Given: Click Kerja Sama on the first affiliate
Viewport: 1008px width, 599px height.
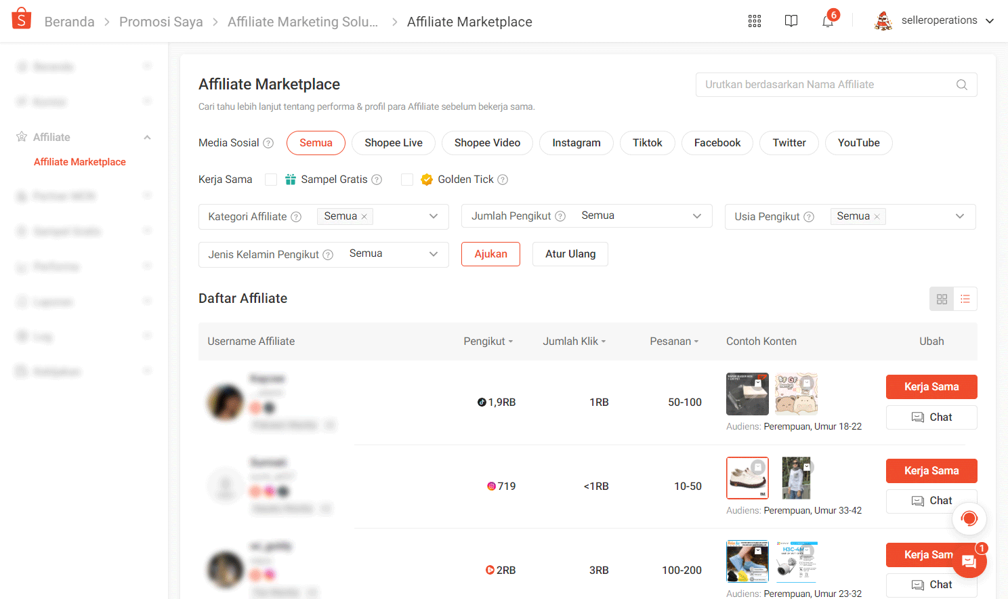Looking at the screenshot, I should [x=931, y=386].
